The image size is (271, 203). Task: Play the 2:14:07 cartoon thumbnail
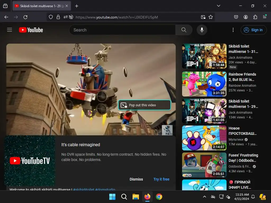click(204, 138)
